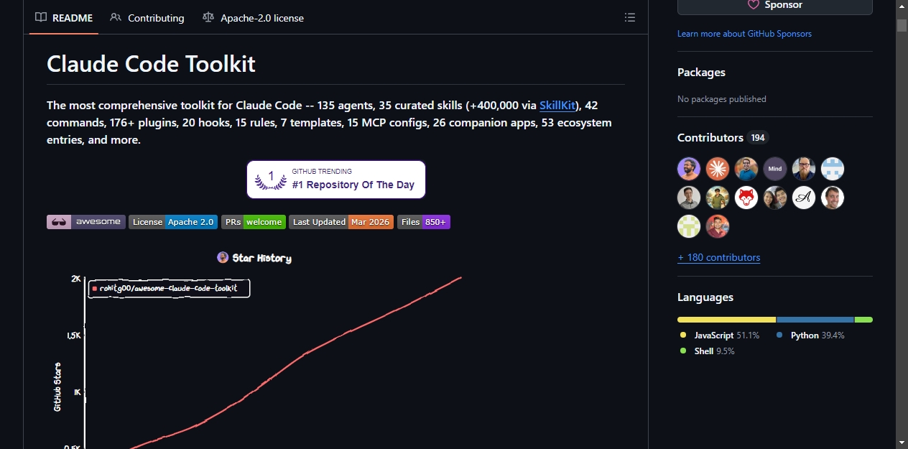Click the JavaScript 51.1% language link

coord(720,335)
